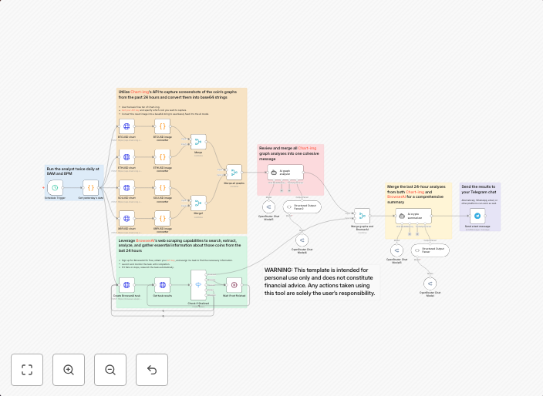543x396 pixels.
Task: Zoom out of the canvas
Action: point(110,370)
